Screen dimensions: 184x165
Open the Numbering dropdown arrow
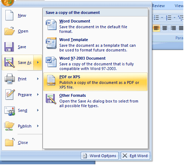174,18
